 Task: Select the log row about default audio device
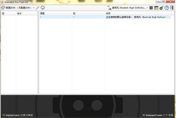(105, 17)
